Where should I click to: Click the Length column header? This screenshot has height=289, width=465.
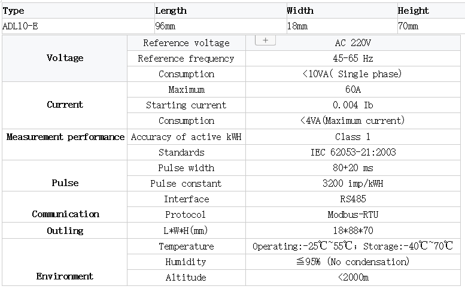tap(171, 11)
